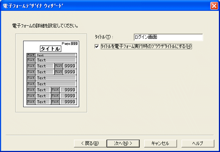This screenshot has width=220, height=152.
Task: Cancel the wizard with キャンセル button
Action: 160,143
